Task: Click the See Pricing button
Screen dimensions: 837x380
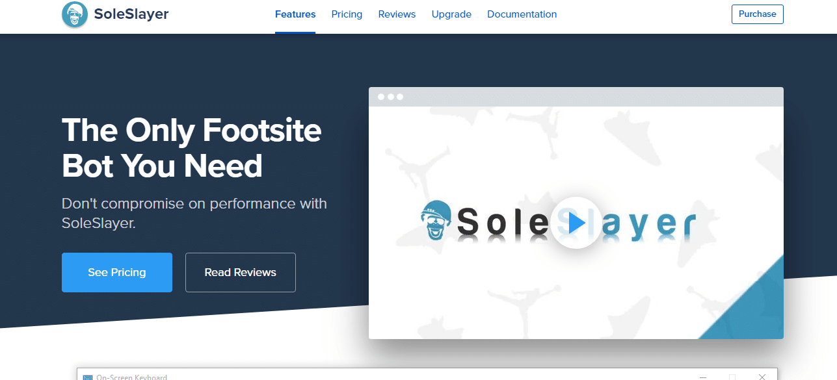Action: [x=117, y=272]
